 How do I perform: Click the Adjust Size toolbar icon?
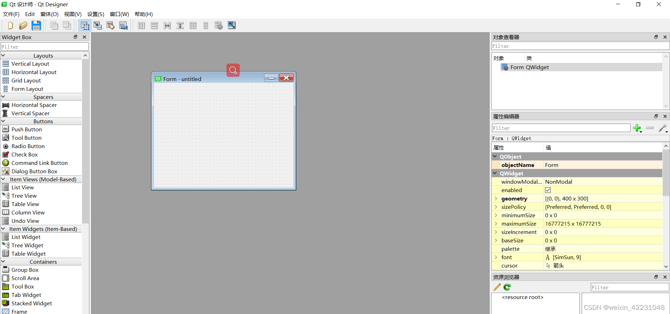click(x=232, y=25)
